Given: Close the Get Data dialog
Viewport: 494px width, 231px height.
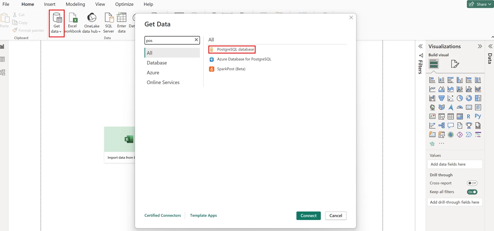Looking at the screenshot, I should tap(351, 18).
